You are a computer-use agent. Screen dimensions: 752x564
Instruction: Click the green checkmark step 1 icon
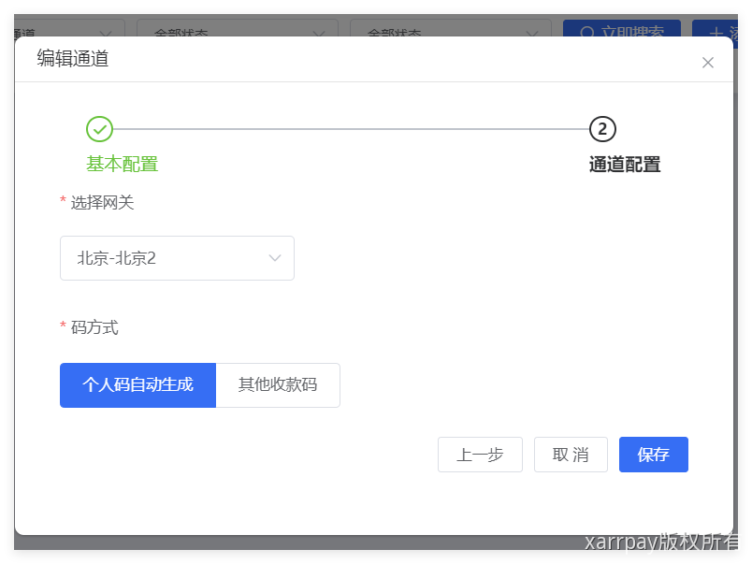coord(99,129)
